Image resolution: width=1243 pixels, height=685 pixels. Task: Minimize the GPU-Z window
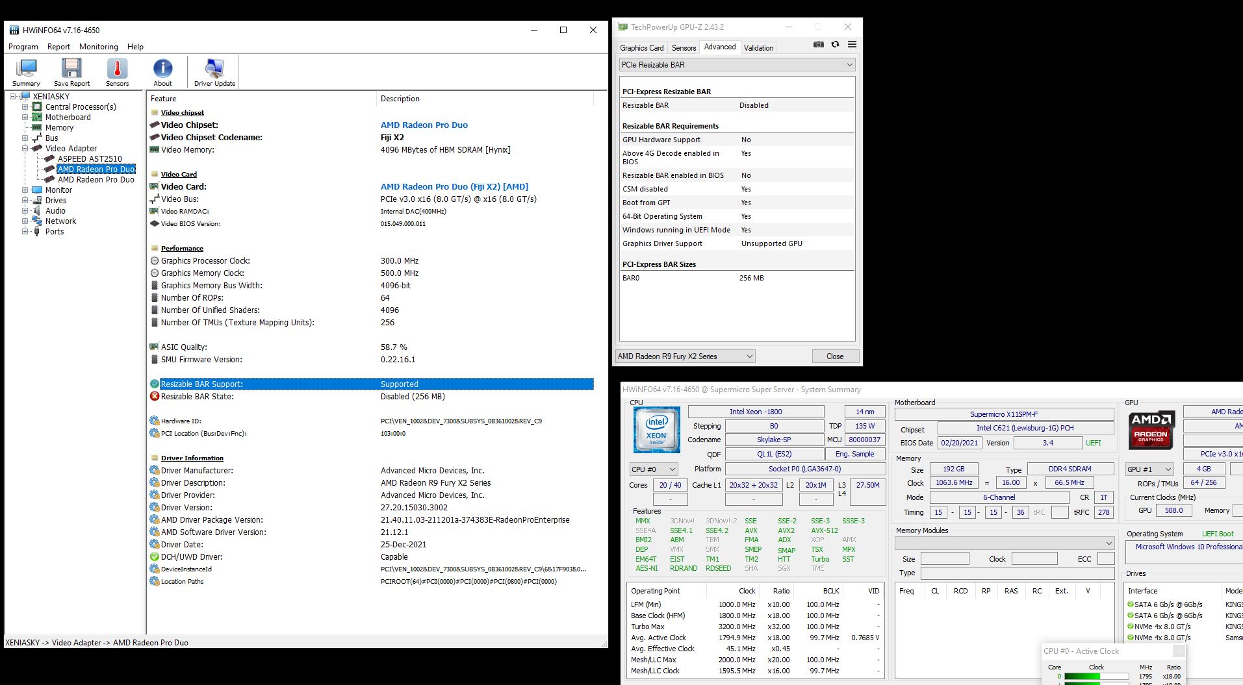tap(789, 27)
